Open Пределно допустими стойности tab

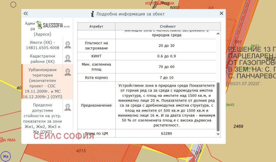pos(42,118)
